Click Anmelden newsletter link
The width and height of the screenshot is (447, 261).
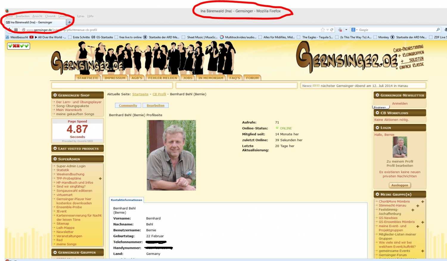(x=400, y=104)
